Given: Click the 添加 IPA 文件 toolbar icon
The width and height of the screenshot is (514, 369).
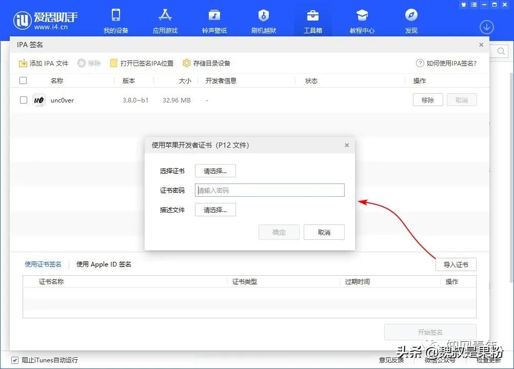Looking at the screenshot, I should point(44,63).
